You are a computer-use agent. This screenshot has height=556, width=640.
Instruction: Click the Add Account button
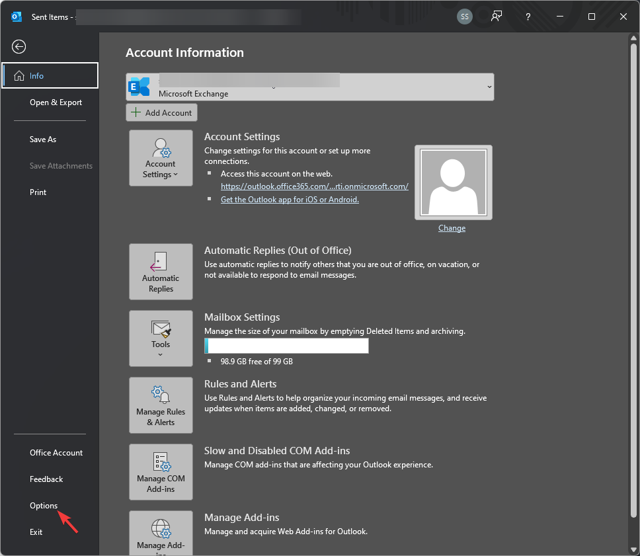(161, 112)
